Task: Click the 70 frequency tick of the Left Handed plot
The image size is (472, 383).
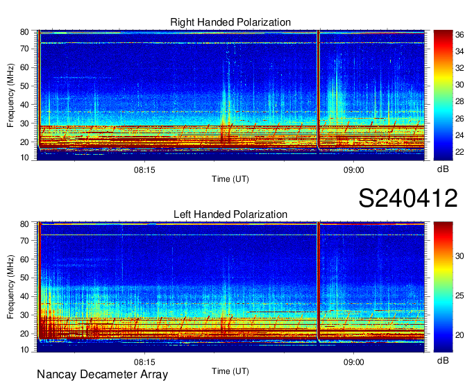Action: click(24, 241)
